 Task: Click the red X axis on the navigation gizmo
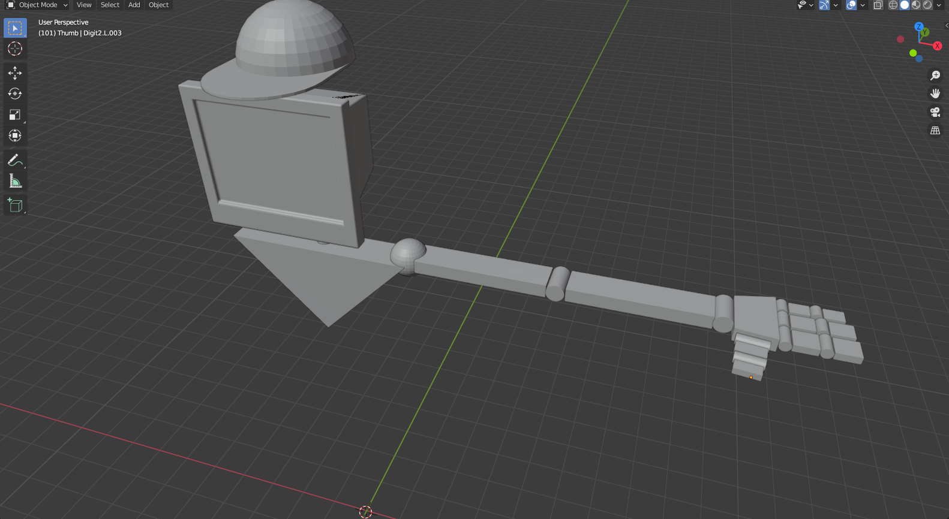click(937, 46)
